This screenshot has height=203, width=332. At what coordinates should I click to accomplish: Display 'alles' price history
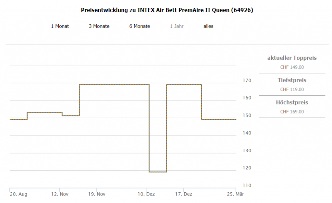click(208, 26)
